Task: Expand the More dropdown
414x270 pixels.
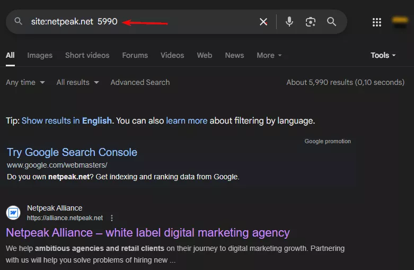Action: pos(269,55)
